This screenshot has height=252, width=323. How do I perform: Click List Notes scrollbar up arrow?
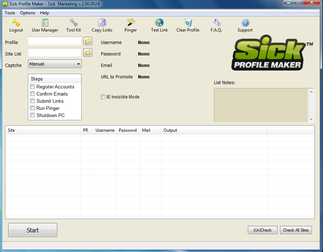pyautogui.click(x=311, y=92)
